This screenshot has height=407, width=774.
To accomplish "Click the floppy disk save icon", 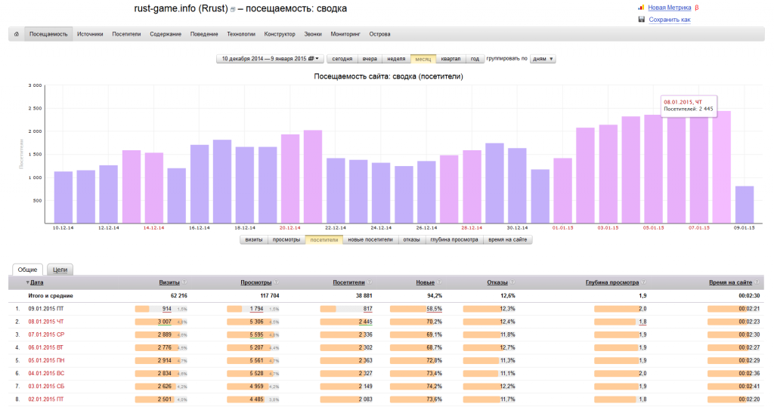I will pos(641,20).
